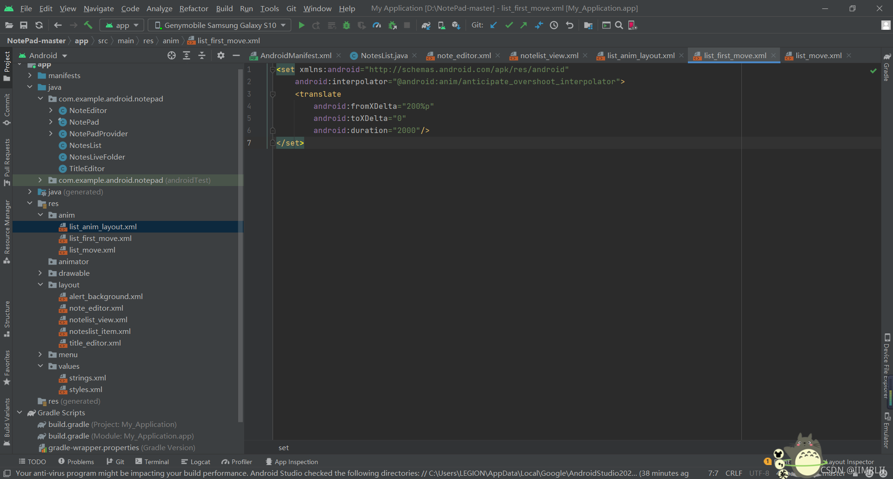Expand the drawable folder
This screenshot has height=479, width=893.
[x=40, y=273]
